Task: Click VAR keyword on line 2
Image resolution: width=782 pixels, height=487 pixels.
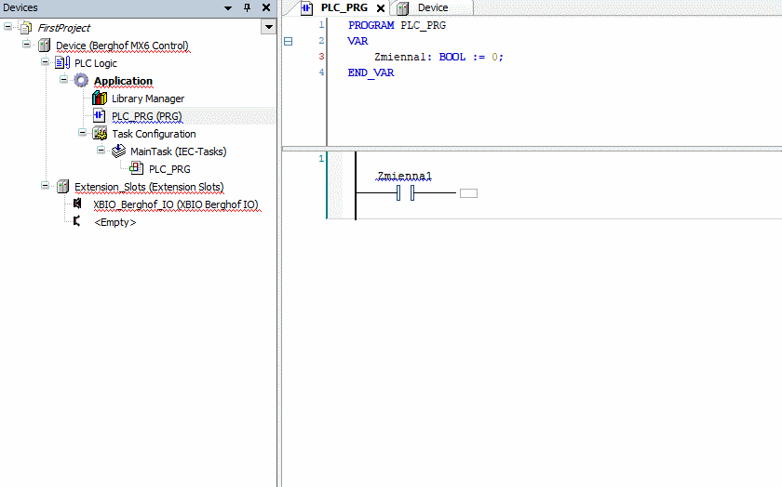Action: pyautogui.click(x=357, y=41)
